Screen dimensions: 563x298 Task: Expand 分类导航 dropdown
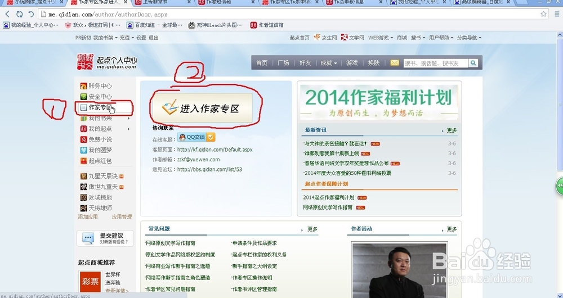[x=469, y=38]
